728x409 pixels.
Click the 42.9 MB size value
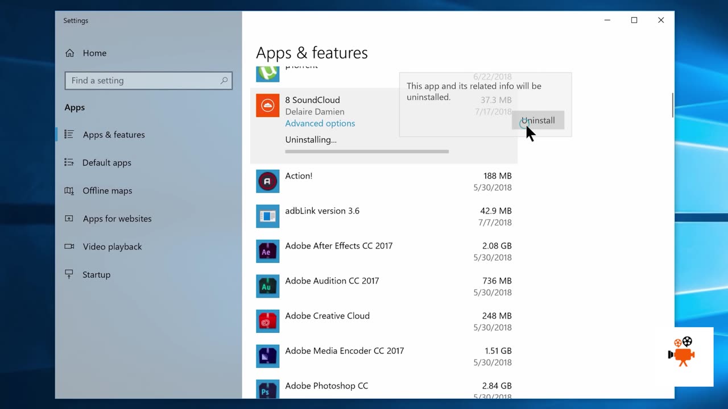pyautogui.click(x=496, y=211)
